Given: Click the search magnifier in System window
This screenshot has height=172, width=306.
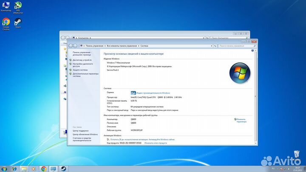Looking at the screenshot, I should (x=255, y=46).
